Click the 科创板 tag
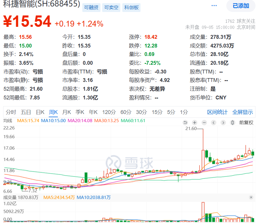This screenshot has width=259, height=223. (x=131, y=7)
